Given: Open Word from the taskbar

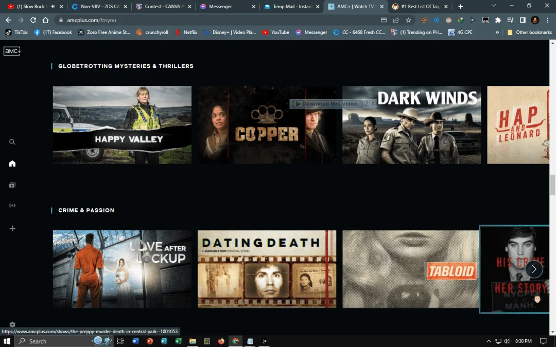Looking at the screenshot, I should (135, 341).
